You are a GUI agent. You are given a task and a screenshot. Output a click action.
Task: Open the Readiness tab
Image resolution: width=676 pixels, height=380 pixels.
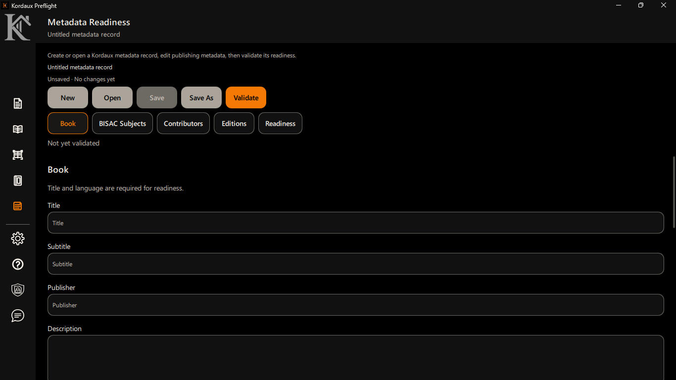pyautogui.click(x=280, y=123)
